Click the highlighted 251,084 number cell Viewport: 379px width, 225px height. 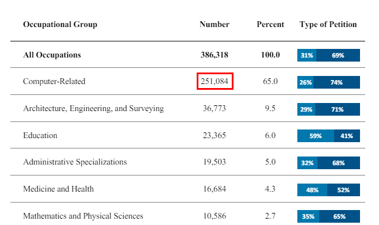tap(215, 81)
